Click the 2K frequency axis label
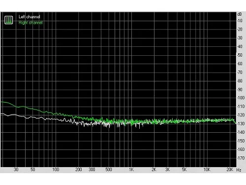The image size is (246, 185). tap(154, 170)
